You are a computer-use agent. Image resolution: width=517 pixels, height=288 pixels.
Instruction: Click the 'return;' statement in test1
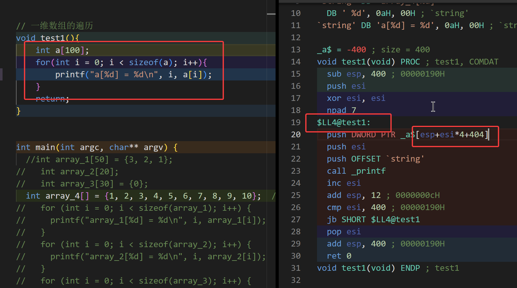click(52, 99)
